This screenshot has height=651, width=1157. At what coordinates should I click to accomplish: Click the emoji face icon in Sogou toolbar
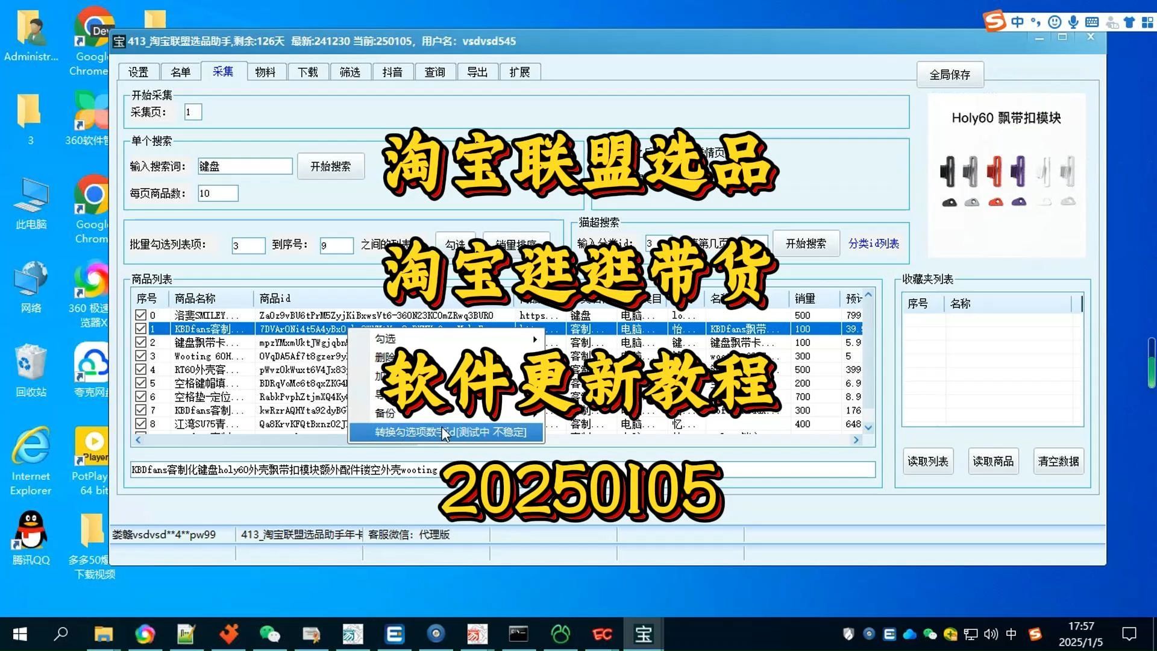[1055, 22]
